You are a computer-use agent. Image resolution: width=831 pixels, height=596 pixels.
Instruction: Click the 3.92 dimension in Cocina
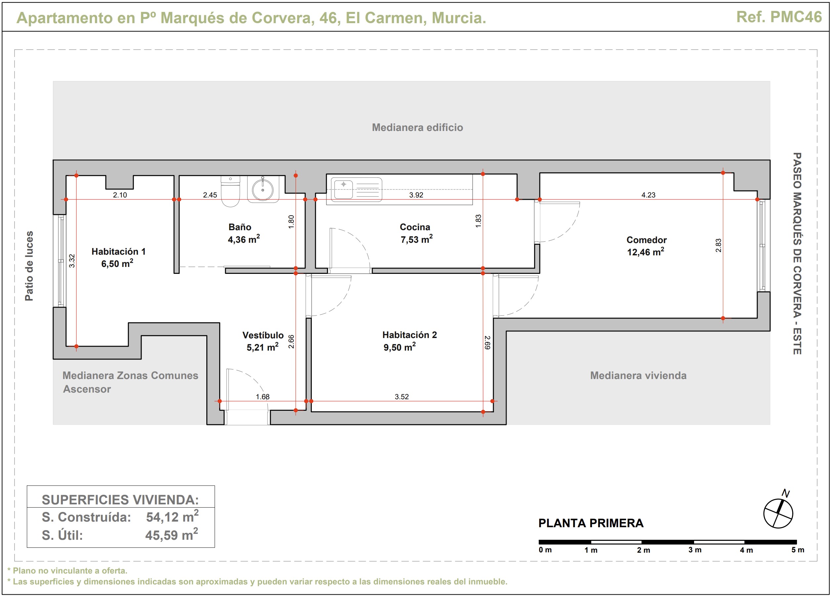pyautogui.click(x=416, y=195)
